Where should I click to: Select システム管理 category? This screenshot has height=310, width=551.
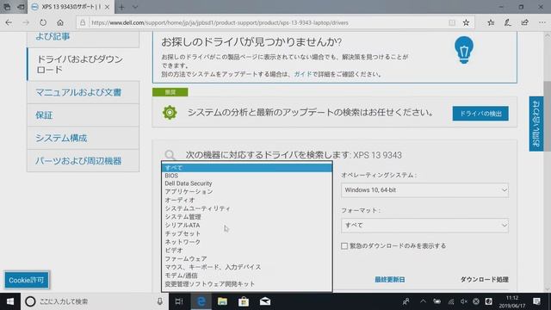click(x=247, y=217)
